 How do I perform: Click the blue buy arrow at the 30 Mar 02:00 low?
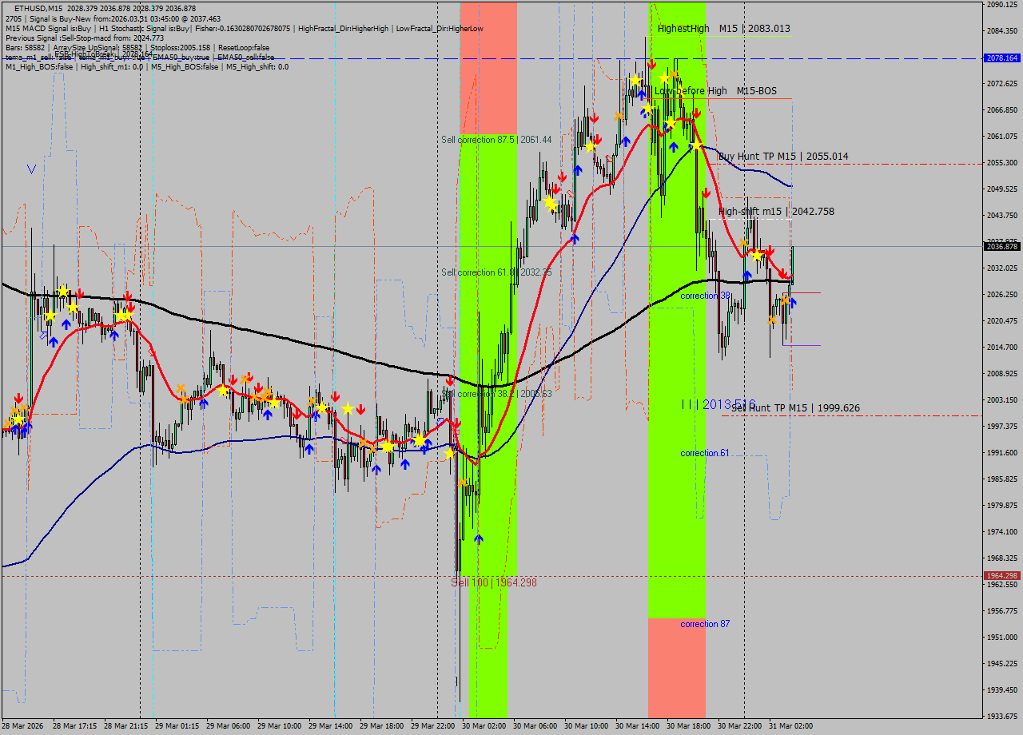click(x=477, y=538)
